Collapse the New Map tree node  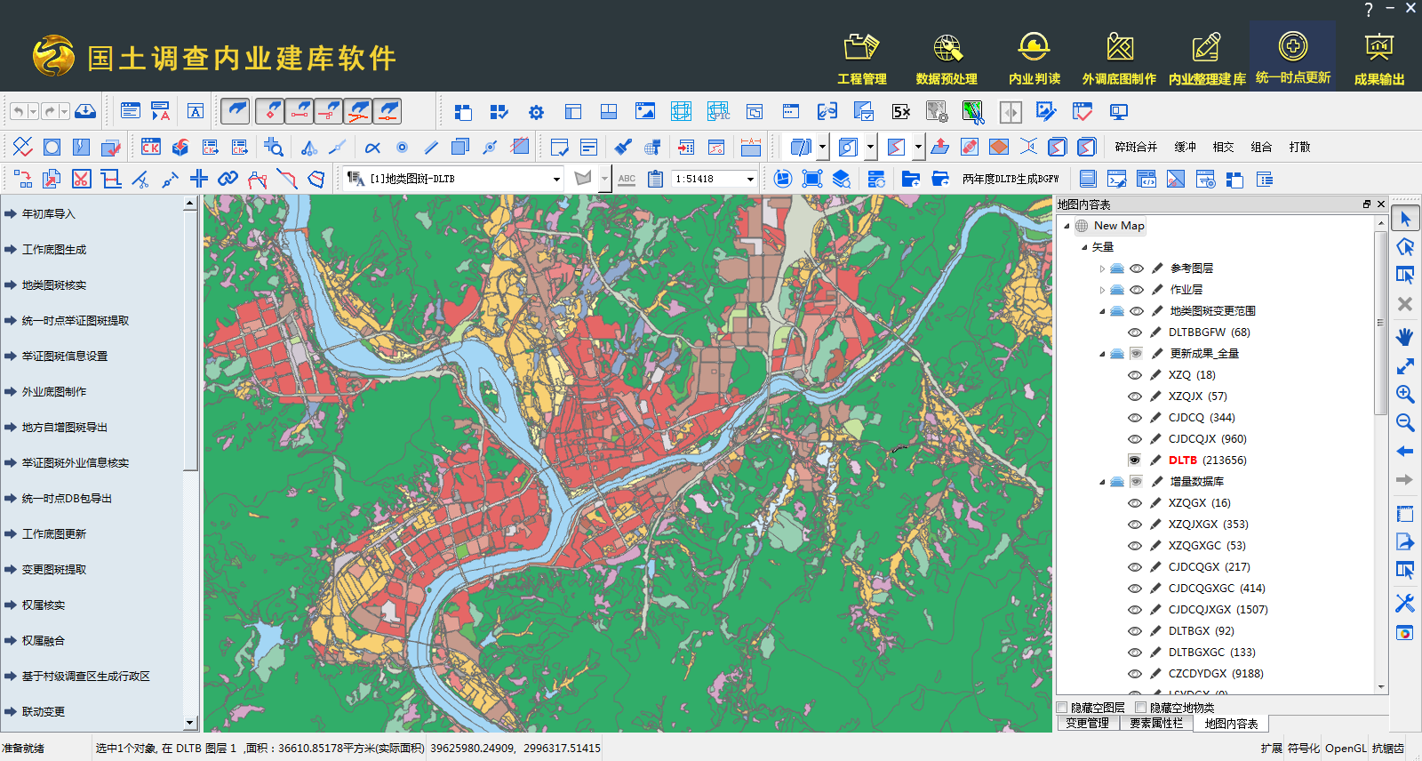tap(1067, 226)
